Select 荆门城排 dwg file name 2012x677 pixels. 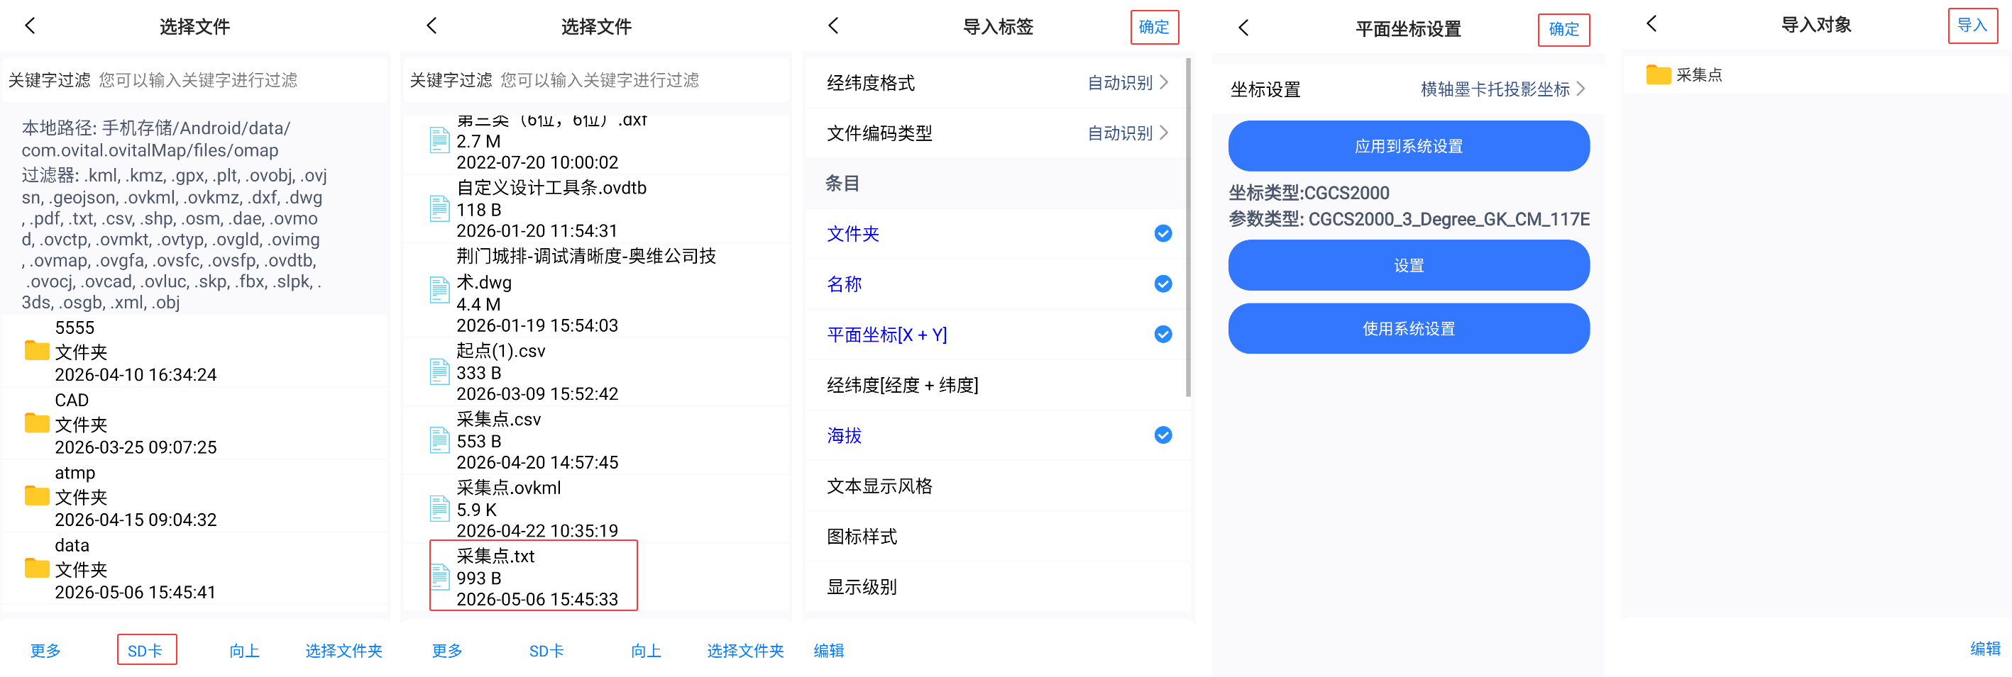pyautogui.click(x=586, y=269)
